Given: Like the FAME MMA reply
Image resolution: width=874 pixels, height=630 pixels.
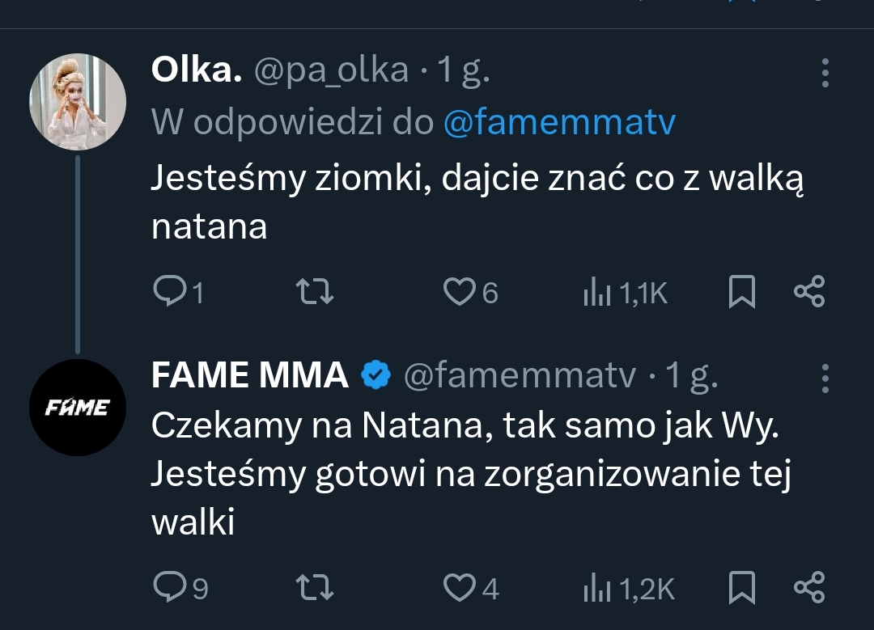Looking at the screenshot, I should click(459, 588).
